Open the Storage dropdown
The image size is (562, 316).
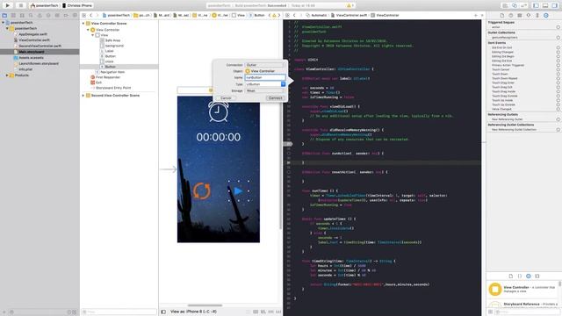[x=265, y=90]
